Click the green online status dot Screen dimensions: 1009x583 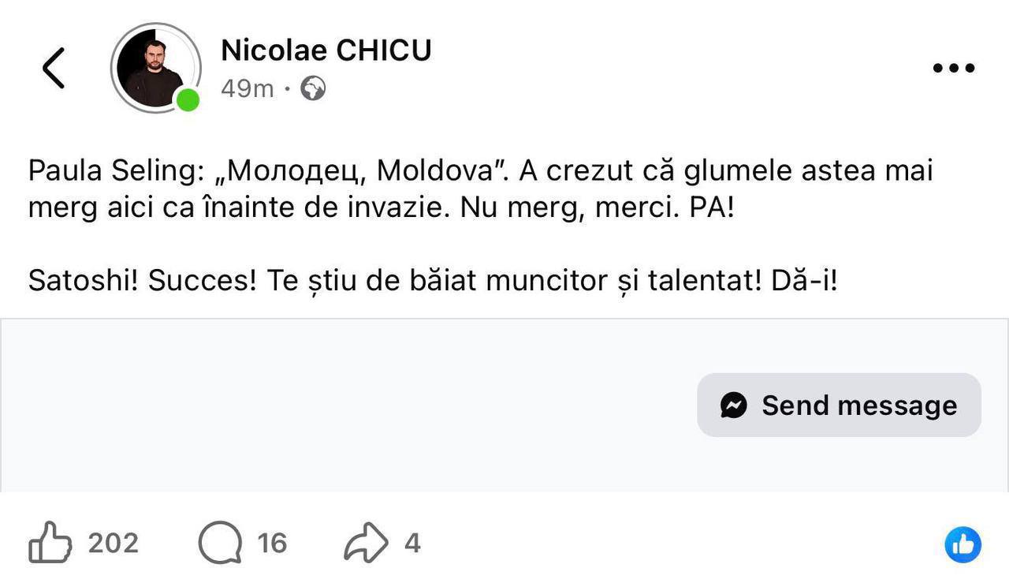[188, 100]
